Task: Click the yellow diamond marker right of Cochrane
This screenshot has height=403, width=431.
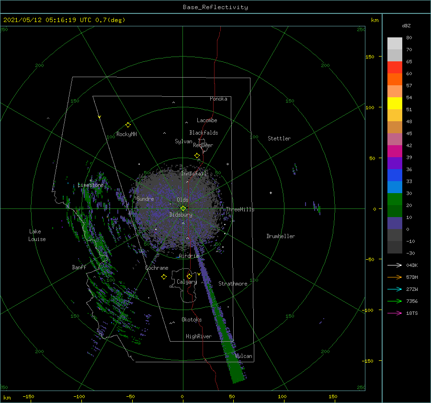Action: (164, 277)
